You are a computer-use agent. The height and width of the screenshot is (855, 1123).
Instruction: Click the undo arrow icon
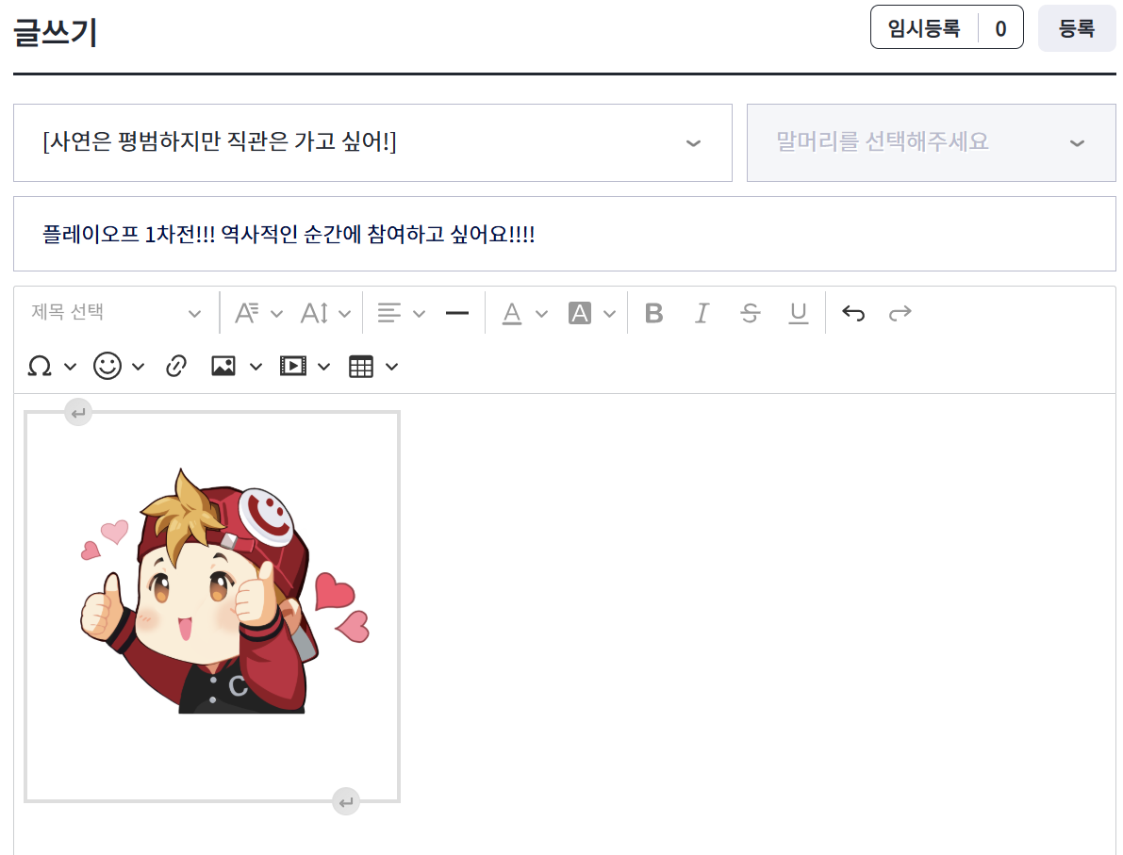pyautogui.click(x=853, y=313)
